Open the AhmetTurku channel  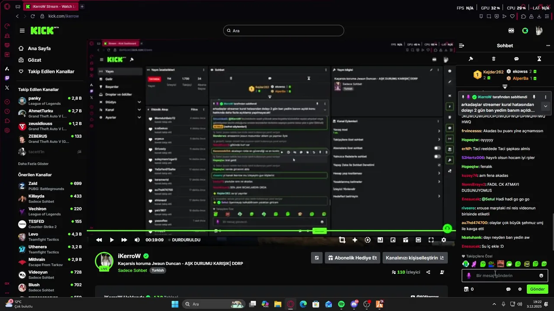[50, 114]
